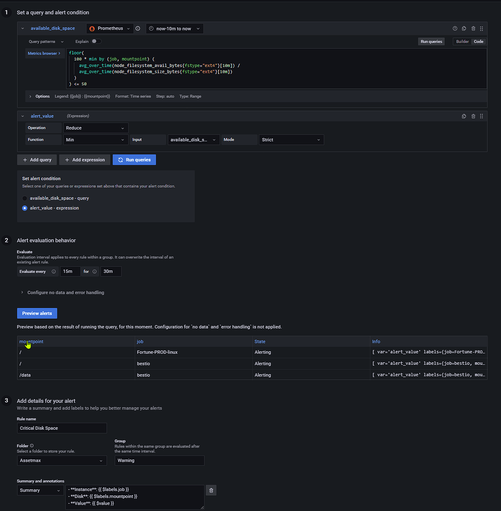The height and width of the screenshot is (511, 501).
Task: Click the info icon beside the Prometheus datasource
Action: 137,28
